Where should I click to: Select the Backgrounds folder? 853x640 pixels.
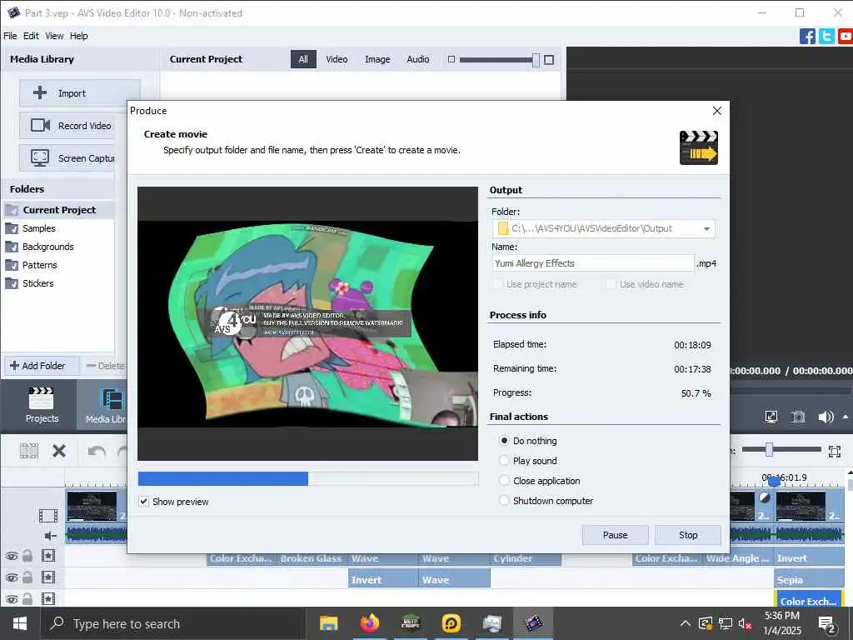pyautogui.click(x=47, y=247)
